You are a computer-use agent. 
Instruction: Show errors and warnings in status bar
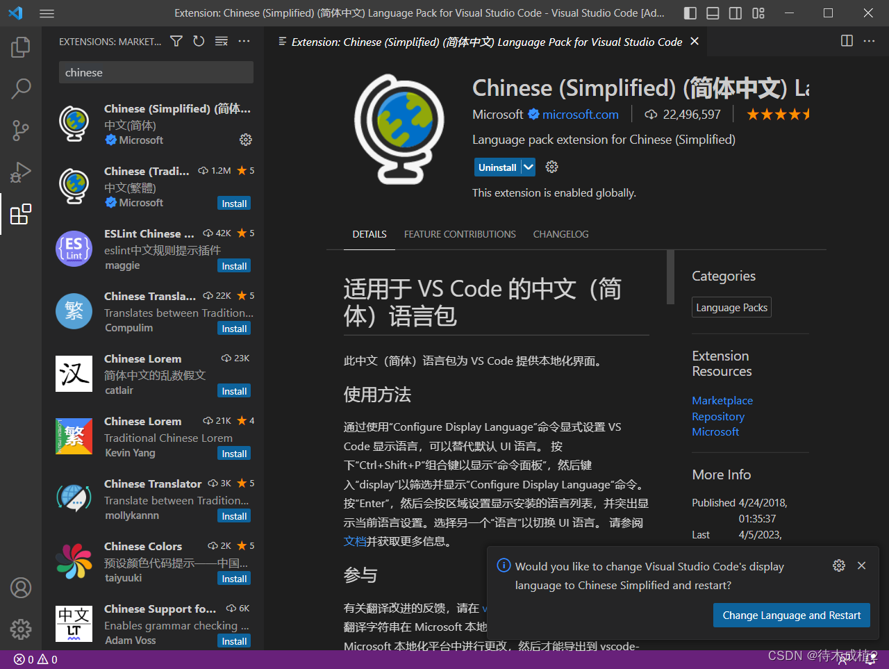click(36, 659)
